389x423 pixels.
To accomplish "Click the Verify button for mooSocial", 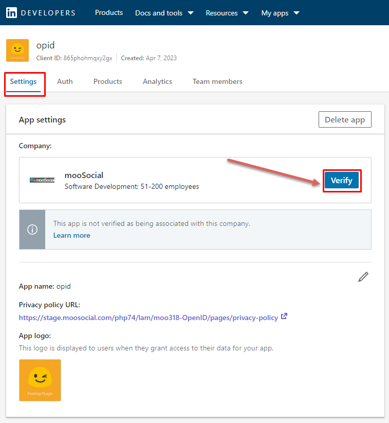I will [x=342, y=180].
